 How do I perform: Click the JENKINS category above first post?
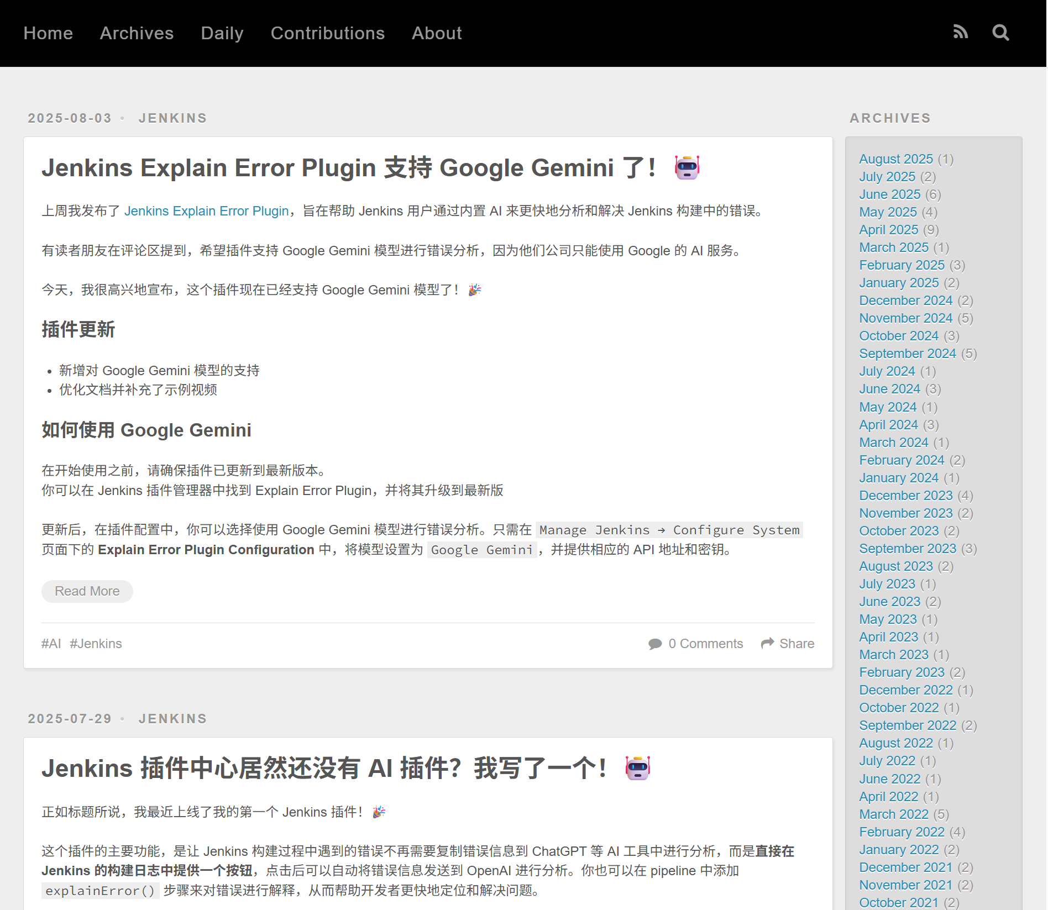pos(172,118)
